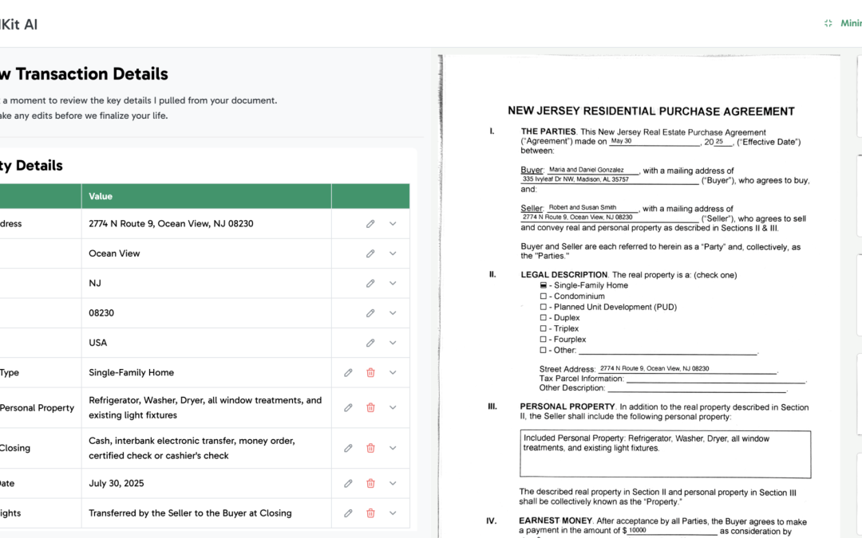This screenshot has width=862, height=538.
Task: Click the edit pencil for the 2774 N Route 9 address row
Action: tap(370, 224)
